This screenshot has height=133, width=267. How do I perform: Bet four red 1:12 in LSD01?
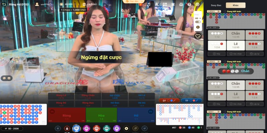[254, 35]
